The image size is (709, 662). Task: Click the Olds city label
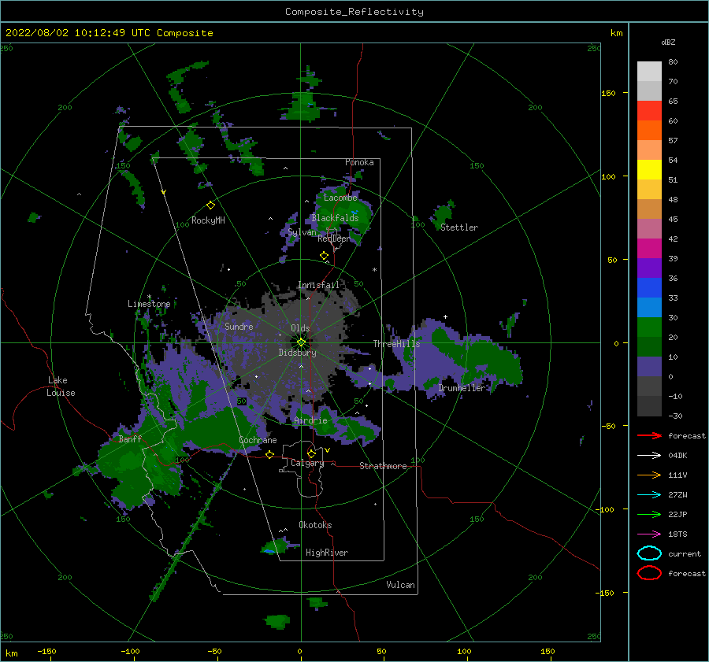300,328
